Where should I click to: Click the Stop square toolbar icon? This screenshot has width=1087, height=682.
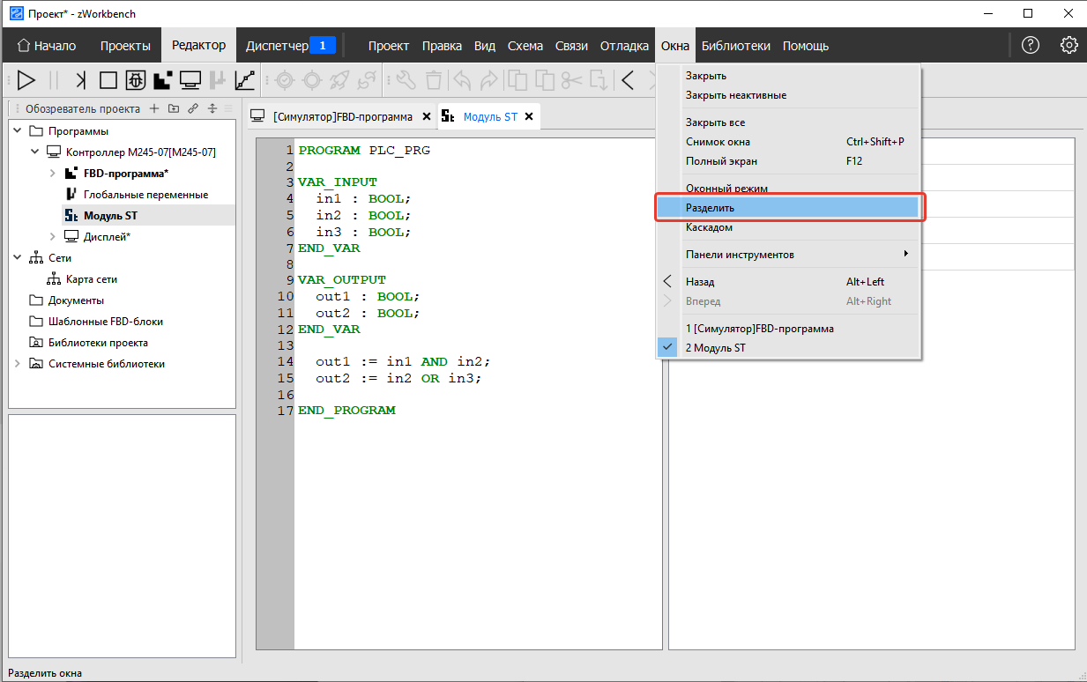pyautogui.click(x=108, y=80)
